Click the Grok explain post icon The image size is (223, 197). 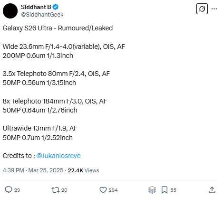coord(202,9)
